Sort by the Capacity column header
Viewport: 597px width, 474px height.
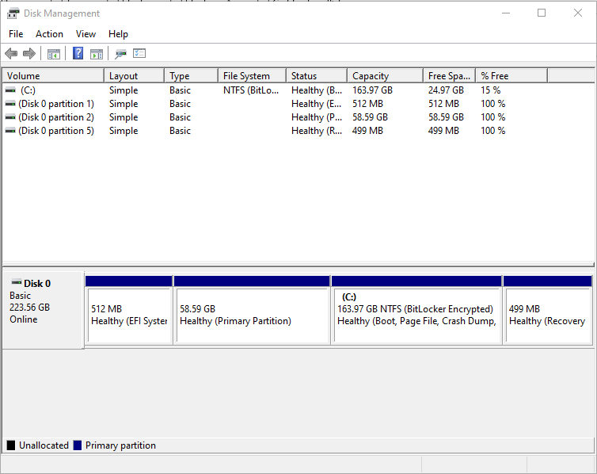(x=386, y=76)
